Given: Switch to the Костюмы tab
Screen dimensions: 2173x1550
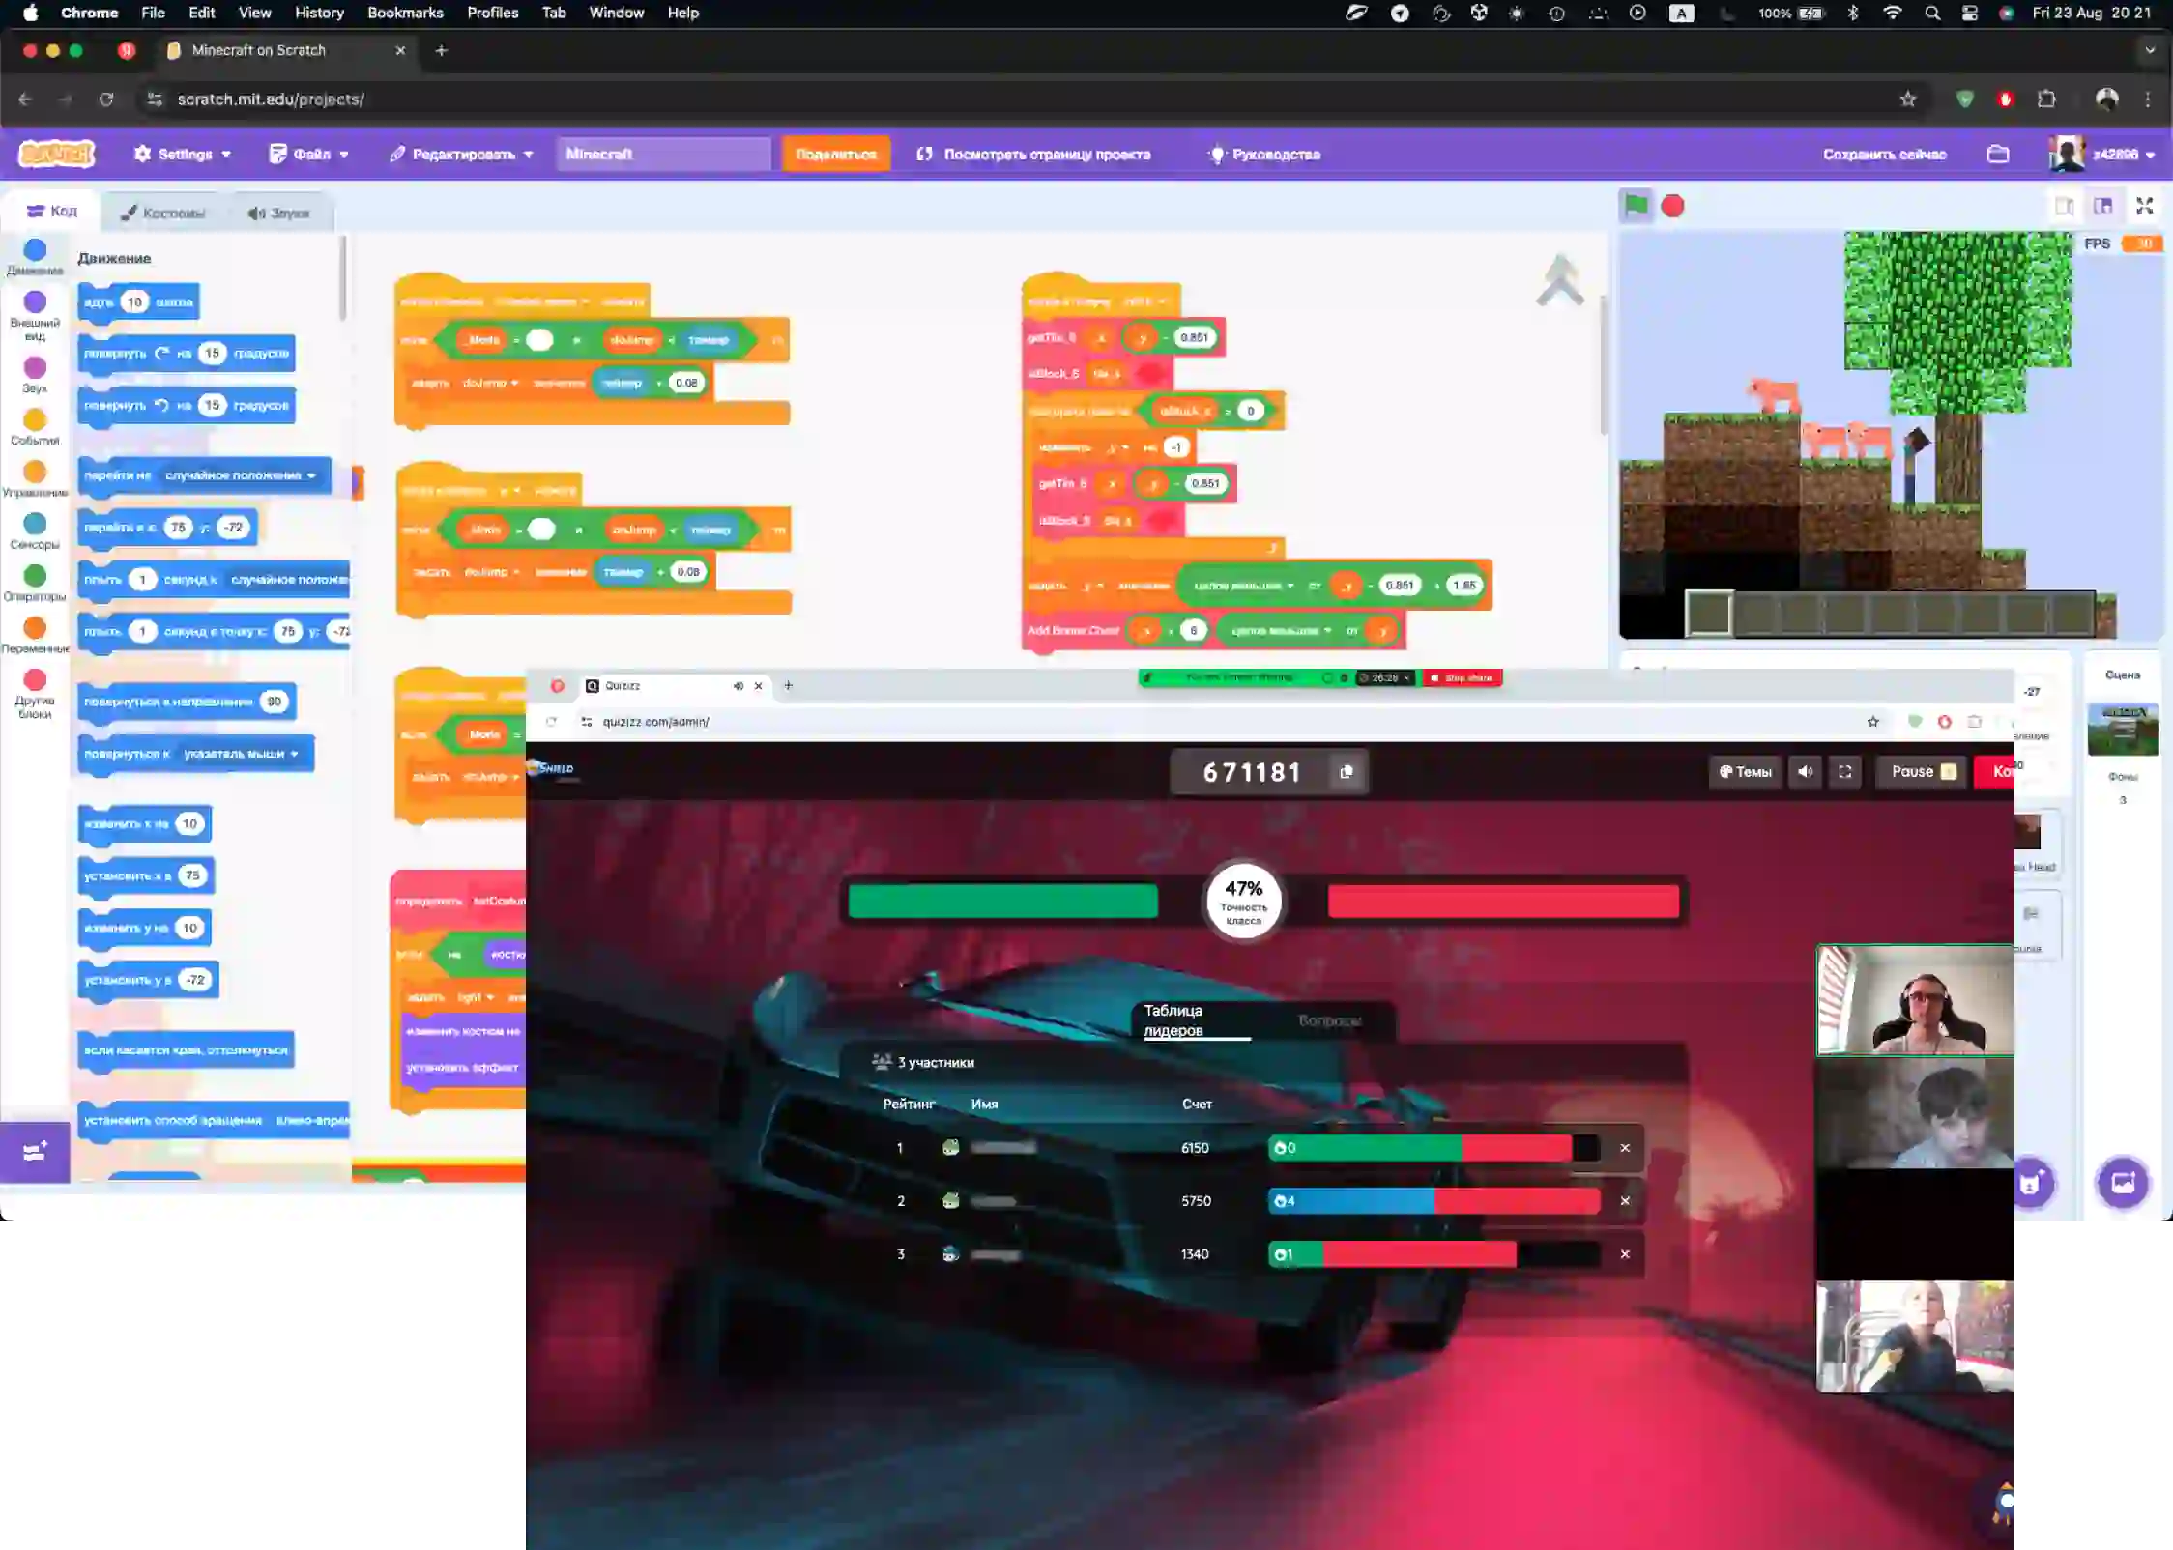Looking at the screenshot, I should [162, 213].
